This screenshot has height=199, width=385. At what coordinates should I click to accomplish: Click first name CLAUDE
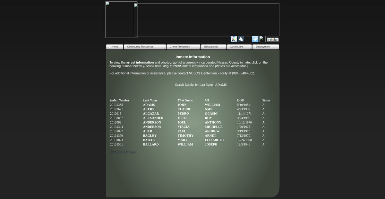(184, 109)
